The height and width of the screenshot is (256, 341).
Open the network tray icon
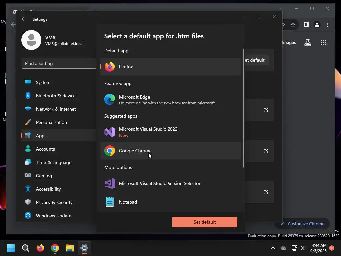pyautogui.click(x=294, y=248)
